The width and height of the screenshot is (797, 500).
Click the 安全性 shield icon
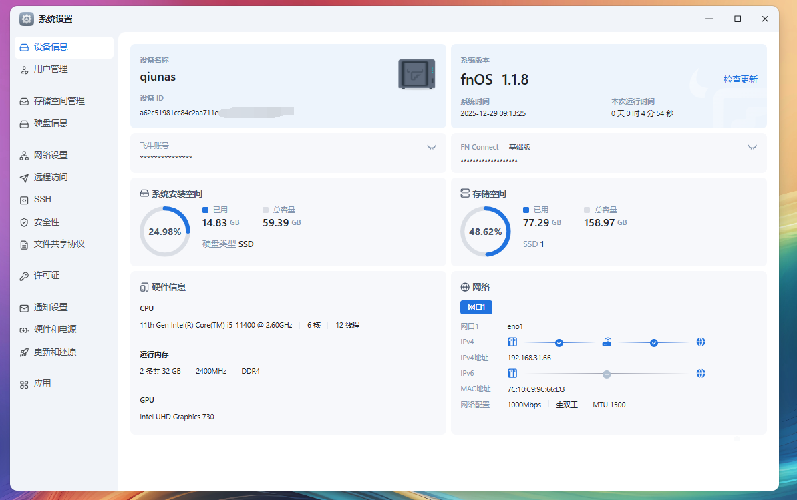[24, 222]
